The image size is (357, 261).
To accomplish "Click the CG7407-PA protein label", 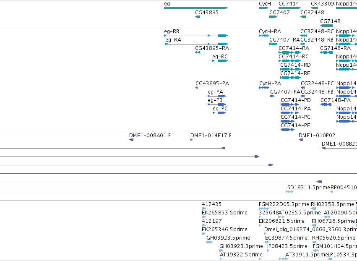I will click(x=285, y=92).
